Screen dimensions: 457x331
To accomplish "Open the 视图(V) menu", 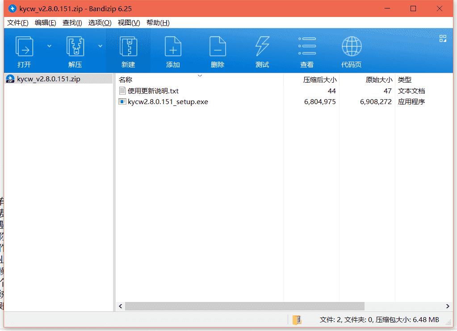I will [129, 23].
